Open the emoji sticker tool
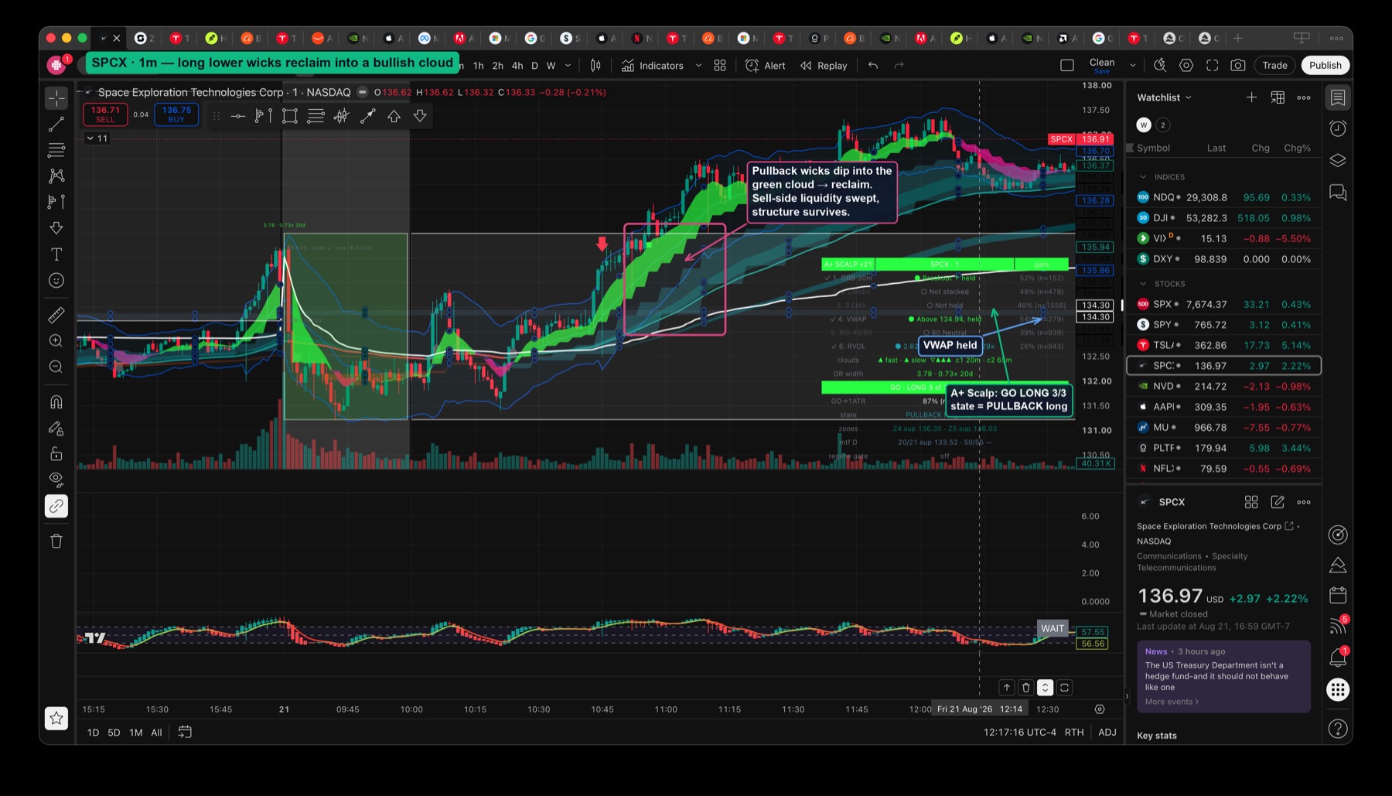This screenshot has width=1392, height=796. click(56, 281)
